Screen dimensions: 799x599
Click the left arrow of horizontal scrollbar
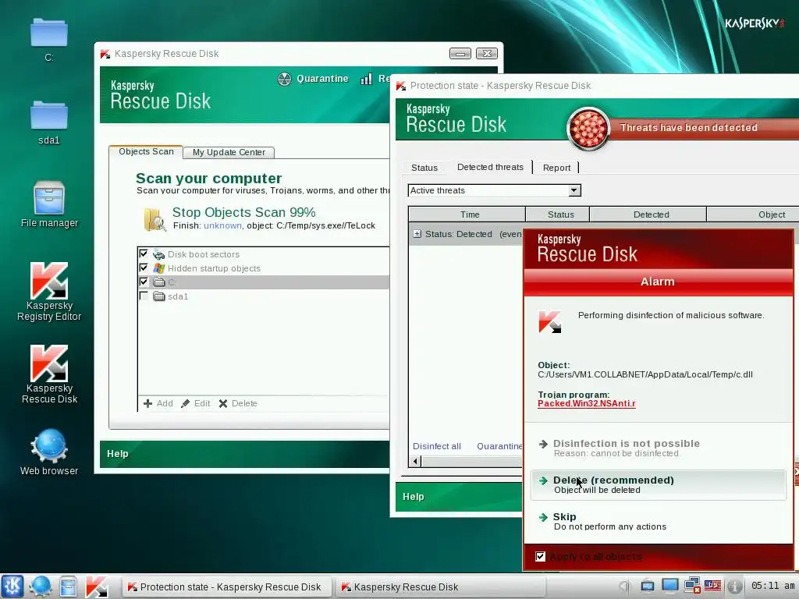(x=415, y=462)
